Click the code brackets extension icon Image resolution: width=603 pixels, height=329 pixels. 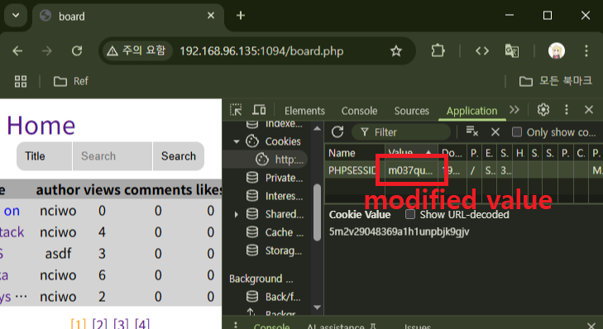tap(482, 50)
